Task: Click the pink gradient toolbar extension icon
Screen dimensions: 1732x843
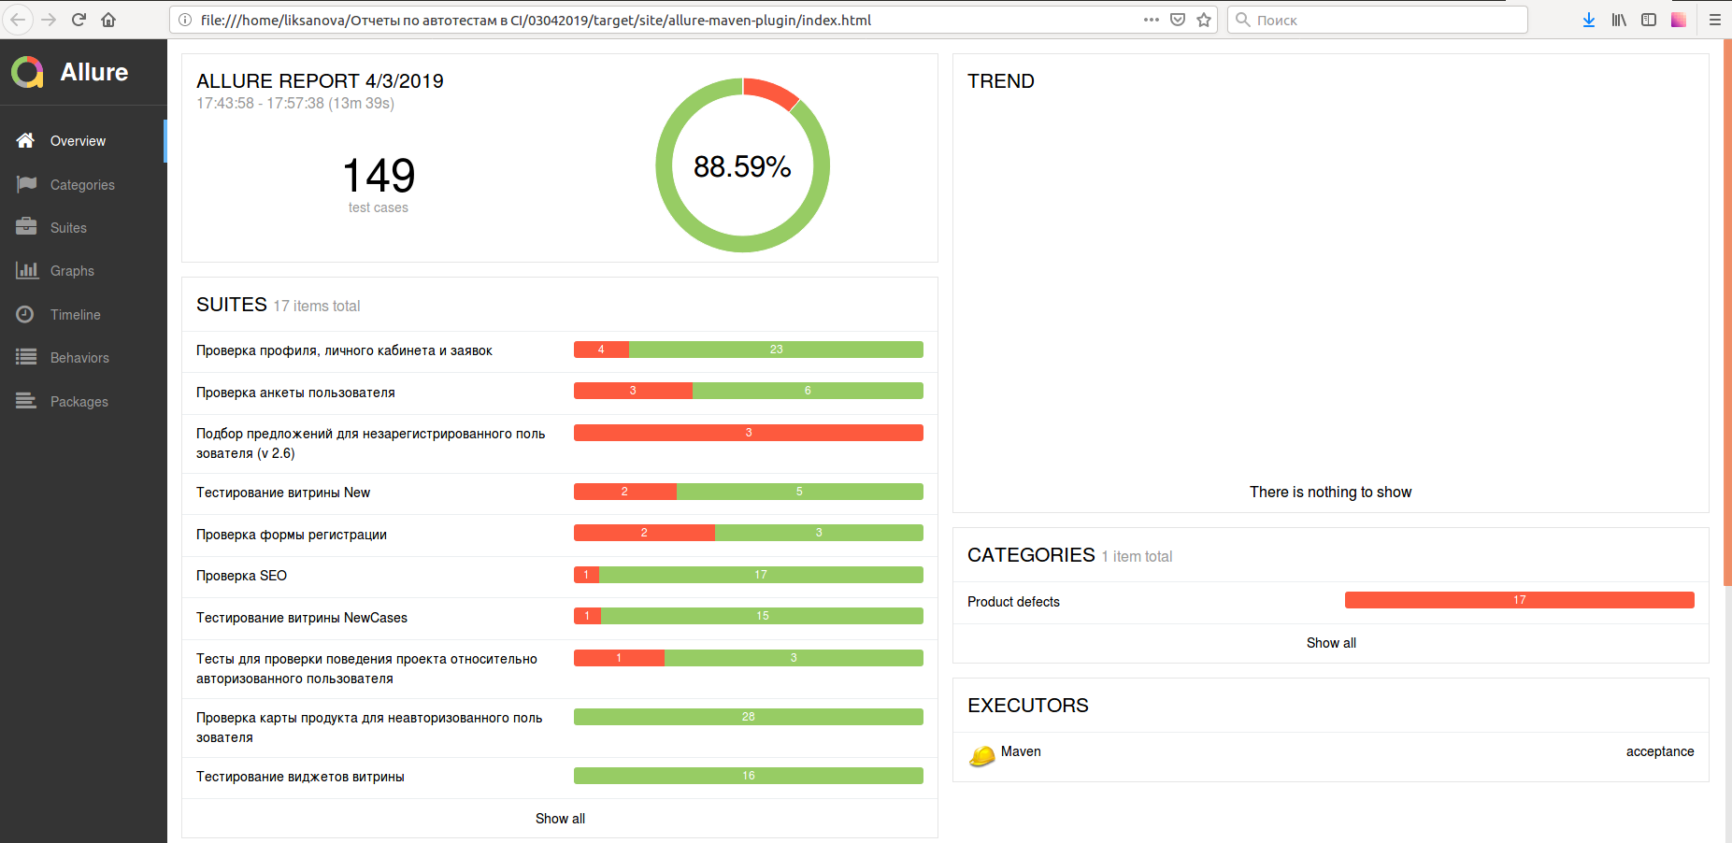Action: click(1679, 20)
